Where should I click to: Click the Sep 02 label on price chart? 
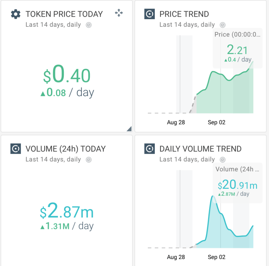216,123
